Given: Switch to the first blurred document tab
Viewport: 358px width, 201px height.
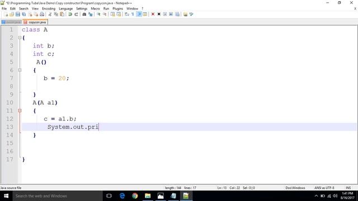Looking at the screenshot, I should (x=11, y=22).
